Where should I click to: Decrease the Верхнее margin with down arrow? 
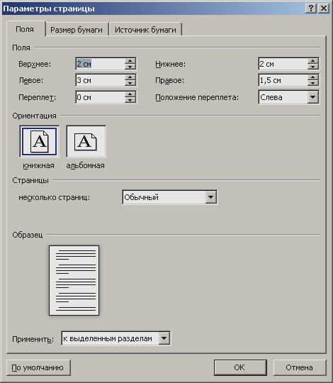click(x=130, y=67)
